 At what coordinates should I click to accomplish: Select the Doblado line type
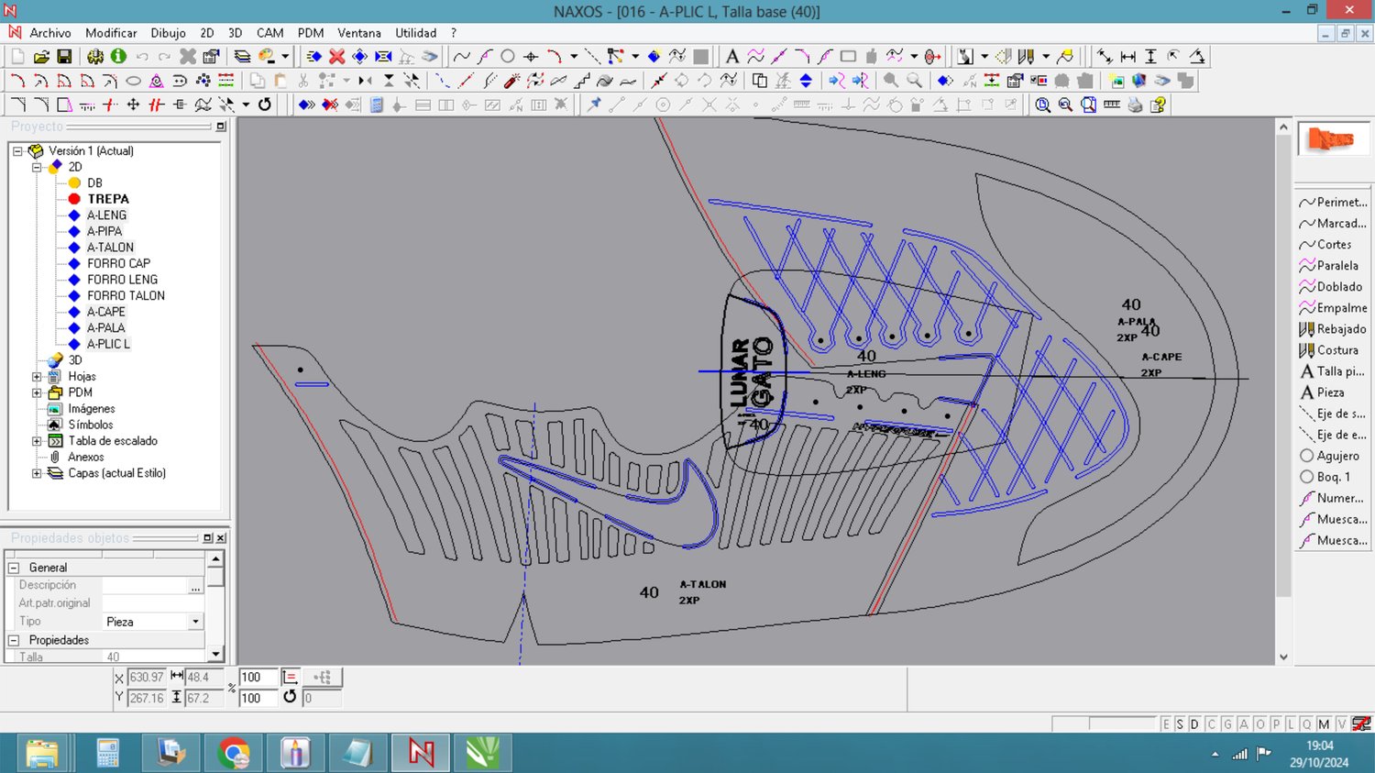click(x=1333, y=287)
